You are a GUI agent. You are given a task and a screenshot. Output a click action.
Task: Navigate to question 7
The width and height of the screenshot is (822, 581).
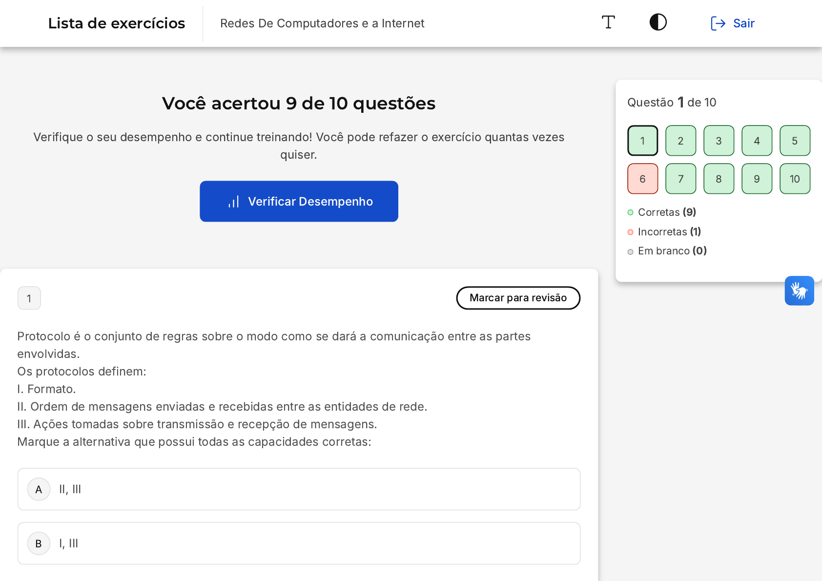(x=680, y=179)
